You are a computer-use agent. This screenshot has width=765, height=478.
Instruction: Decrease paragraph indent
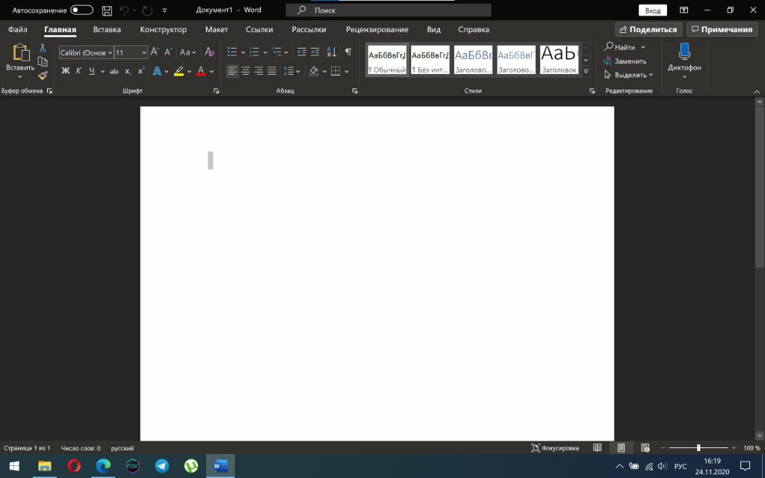(x=302, y=52)
